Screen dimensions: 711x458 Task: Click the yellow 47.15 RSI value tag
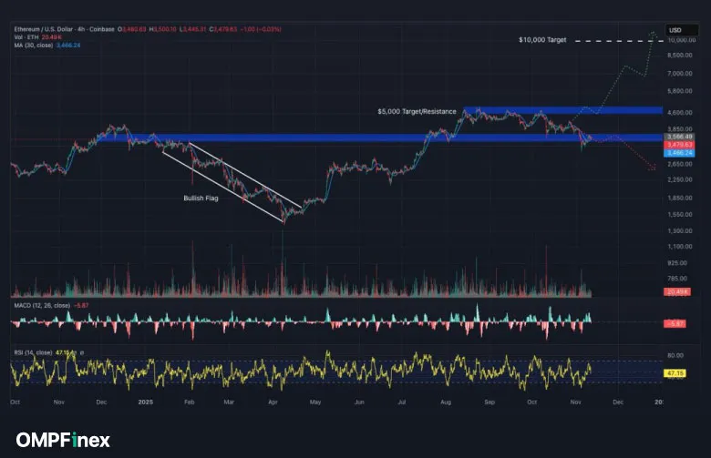[675, 373]
